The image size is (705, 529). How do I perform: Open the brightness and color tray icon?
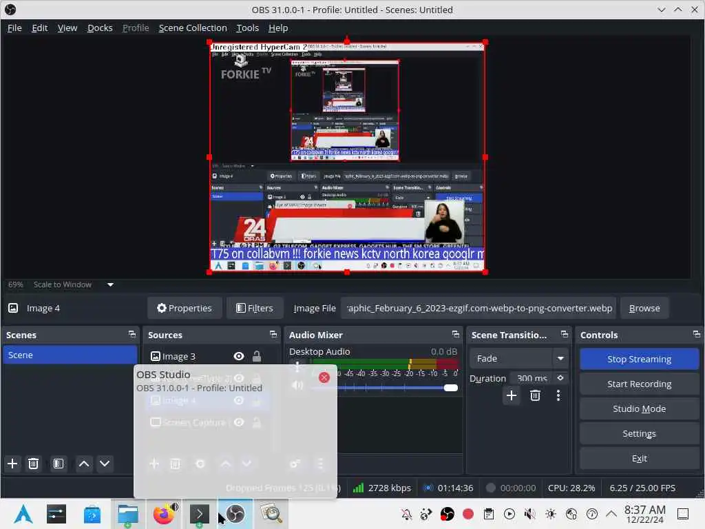tap(551, 514)
